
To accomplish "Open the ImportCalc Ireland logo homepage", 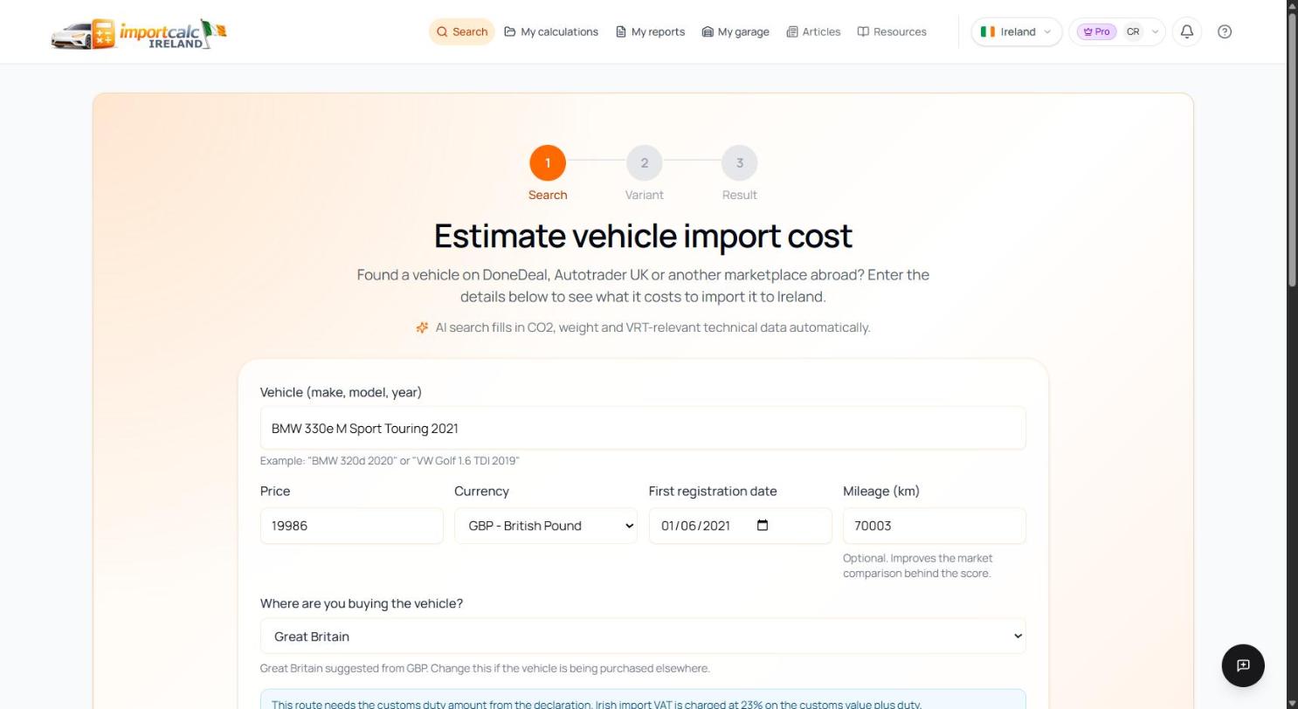I will coord(139,33).
